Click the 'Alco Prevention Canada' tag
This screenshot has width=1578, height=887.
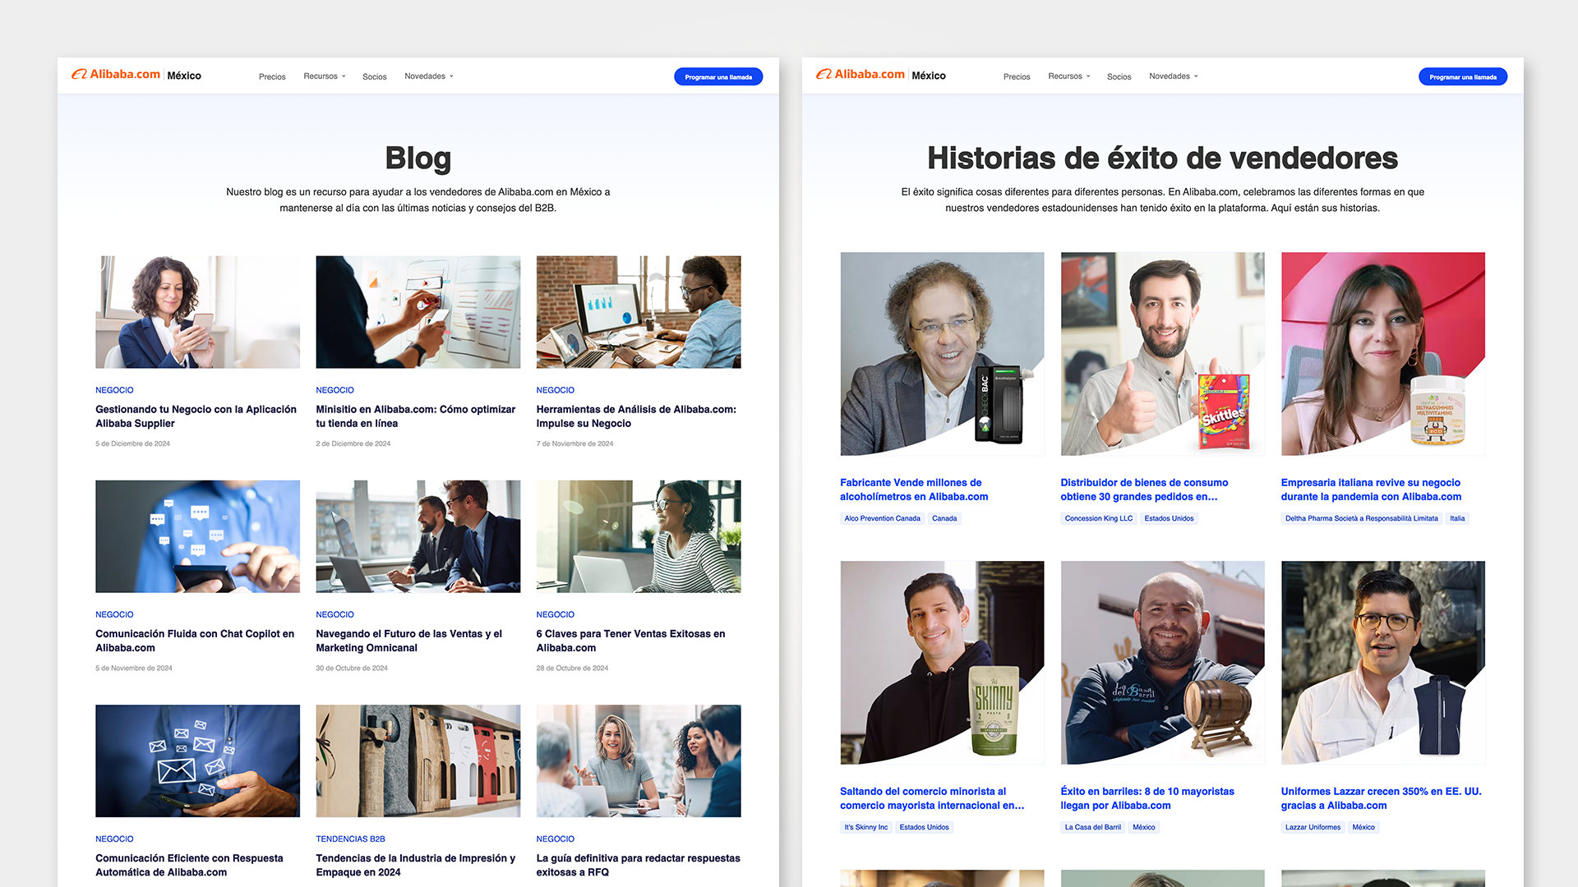point(882,518)
